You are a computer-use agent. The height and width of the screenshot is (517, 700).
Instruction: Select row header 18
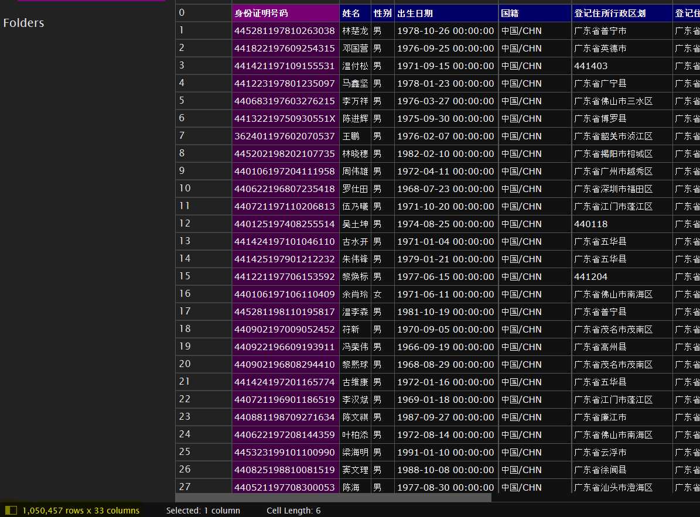point(204,329)
